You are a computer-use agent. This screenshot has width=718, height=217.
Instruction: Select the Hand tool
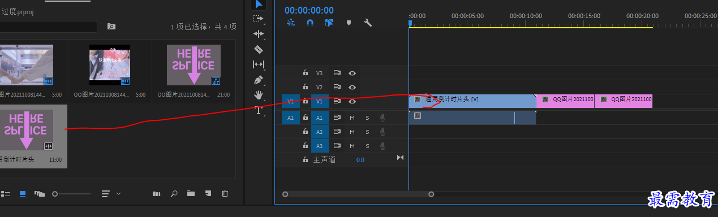coord(259,95)
